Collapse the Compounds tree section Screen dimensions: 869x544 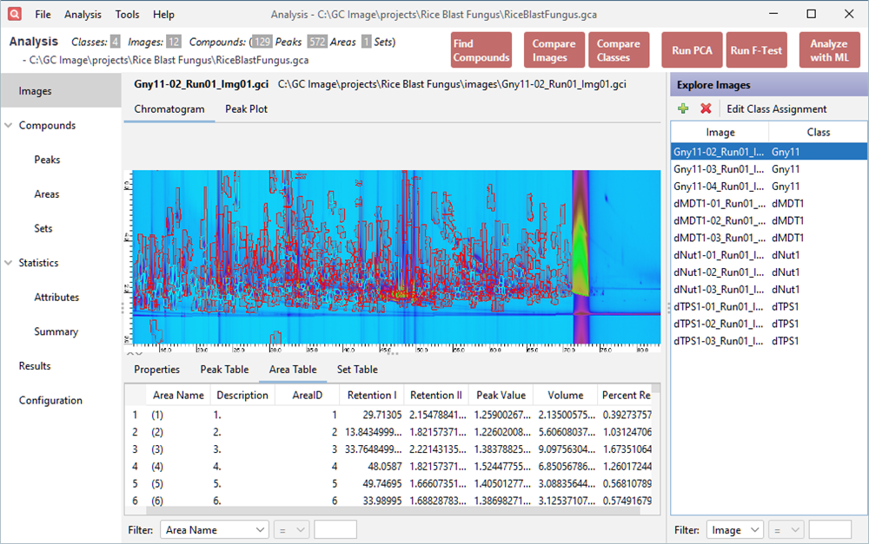click(10, 126)
